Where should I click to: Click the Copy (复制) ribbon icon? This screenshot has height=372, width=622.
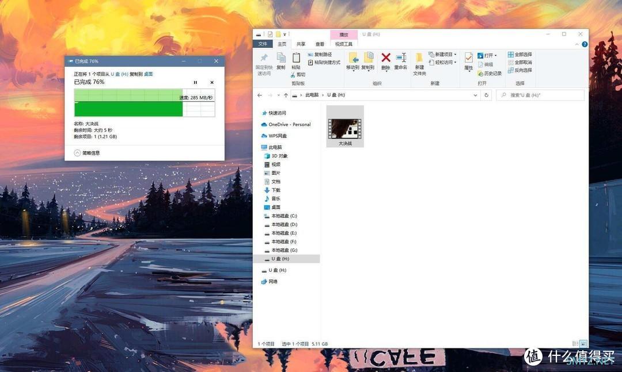[x=281, y=58]
